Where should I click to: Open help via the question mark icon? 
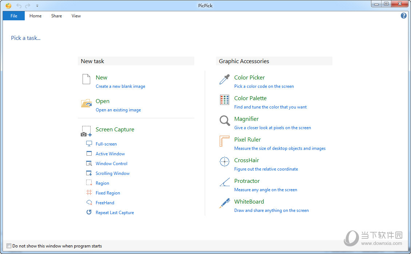404,16
